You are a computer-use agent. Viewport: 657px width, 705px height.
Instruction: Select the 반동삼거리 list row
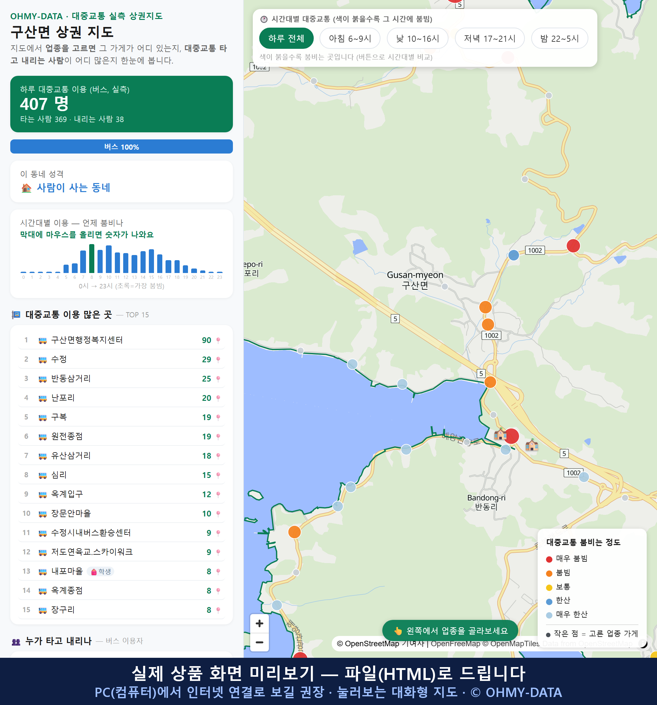click(x=122, y=379)
